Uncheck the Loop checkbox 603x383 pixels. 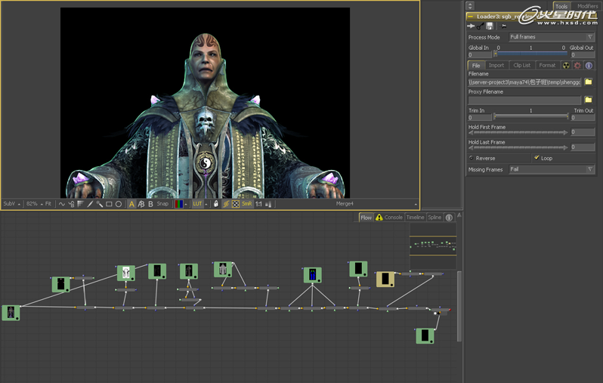tap(537, 158)
